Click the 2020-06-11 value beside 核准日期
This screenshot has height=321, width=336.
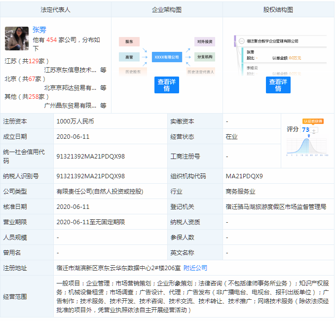[73, 207]
